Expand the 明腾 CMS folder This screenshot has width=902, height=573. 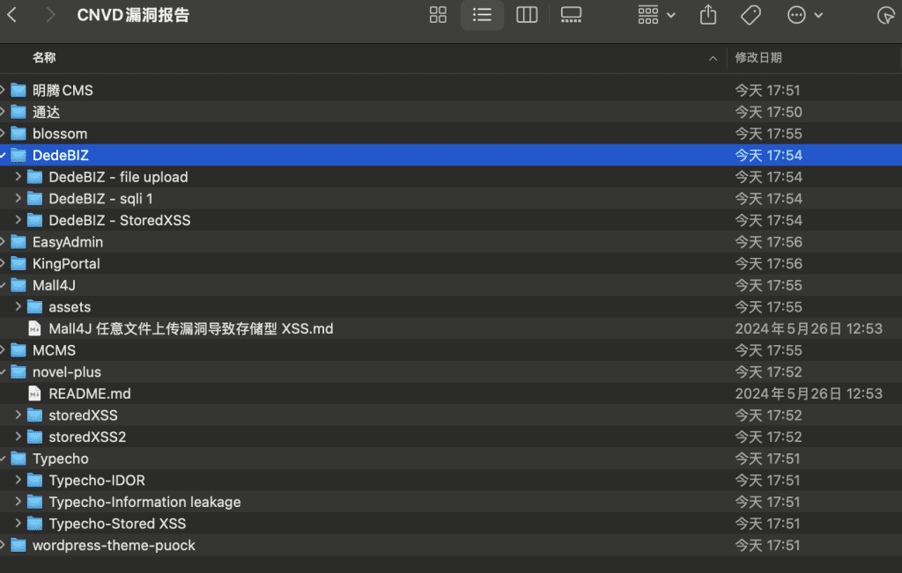(x=3, y=90)
